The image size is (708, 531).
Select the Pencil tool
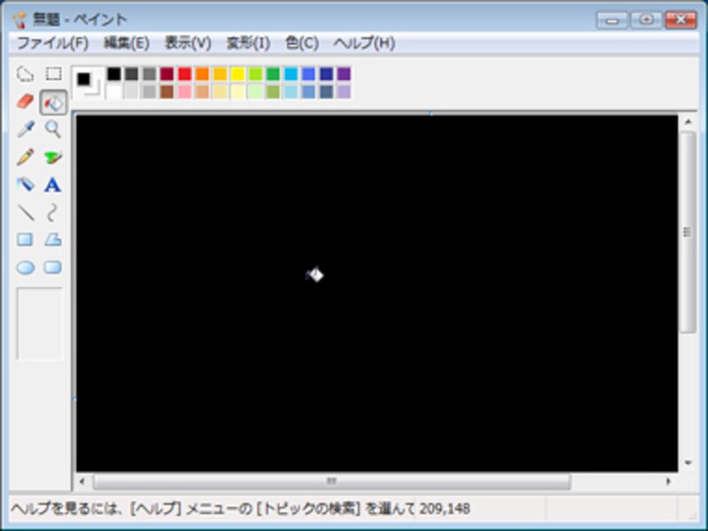(x=26, y=158)
